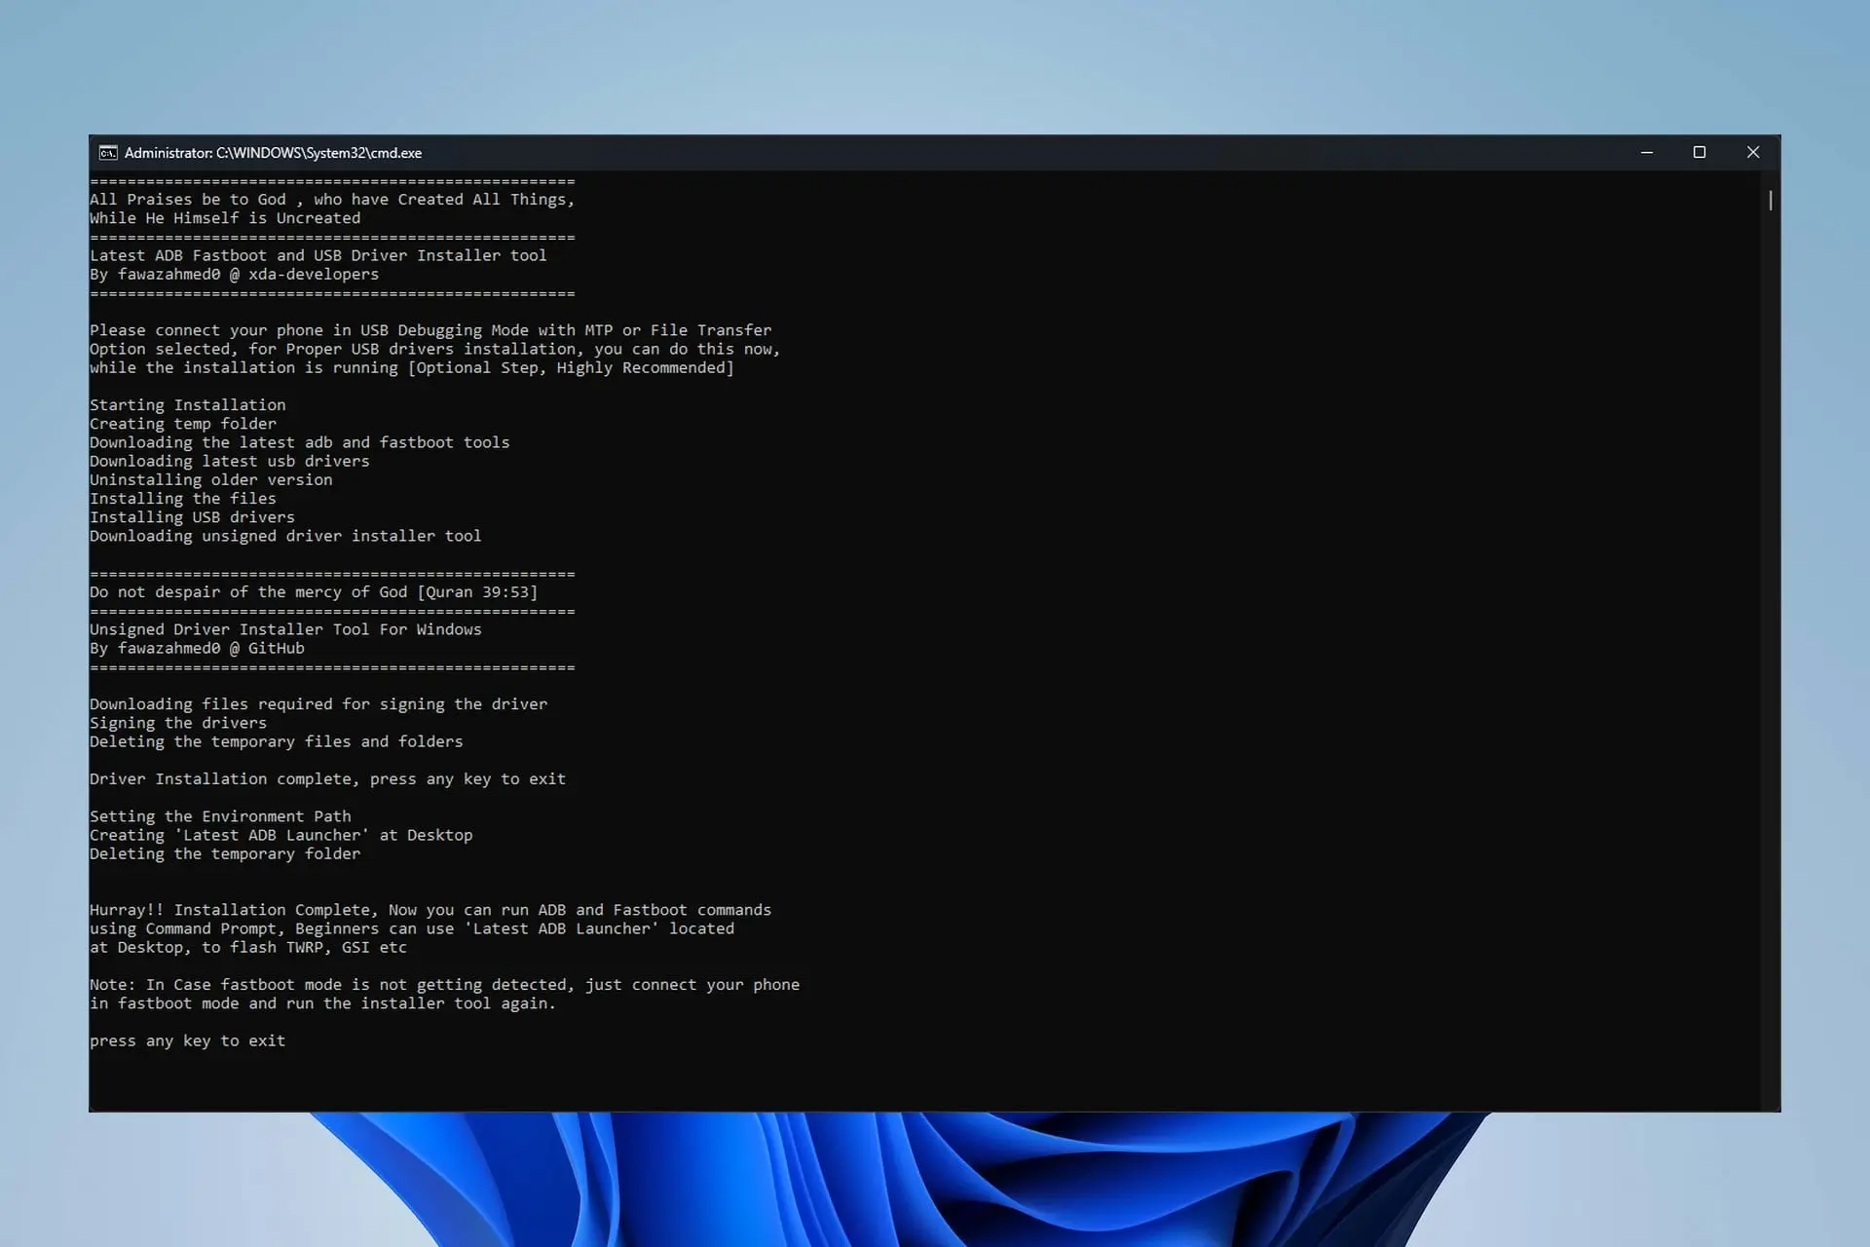Click line 'By fawazahmed0 @ xda-developers'

tap(235, 275)
